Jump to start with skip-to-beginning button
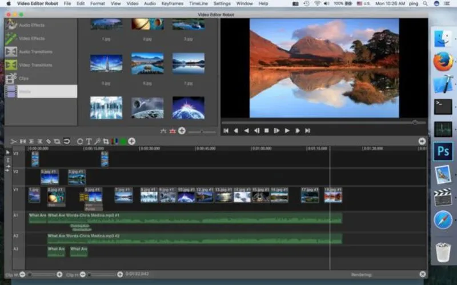 226,131
